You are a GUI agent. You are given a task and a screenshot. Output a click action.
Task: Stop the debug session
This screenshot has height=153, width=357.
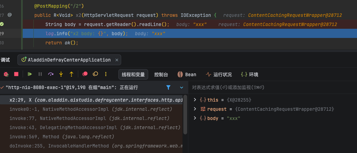(16, 74)
